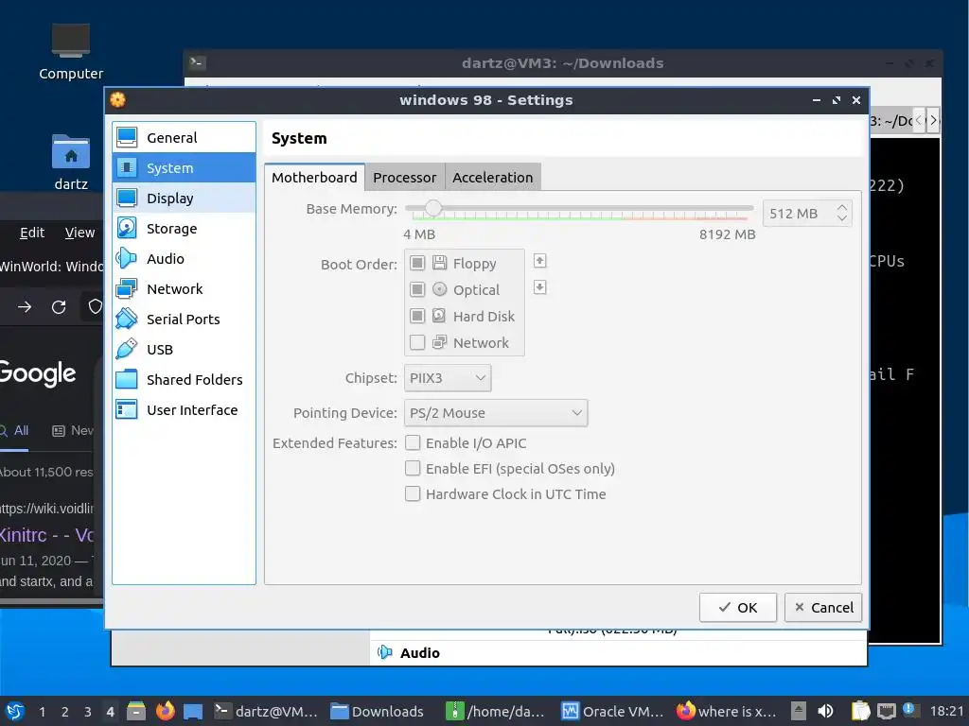Open the General settings category
Screen dimensions: 969x726
coord(184,138)
